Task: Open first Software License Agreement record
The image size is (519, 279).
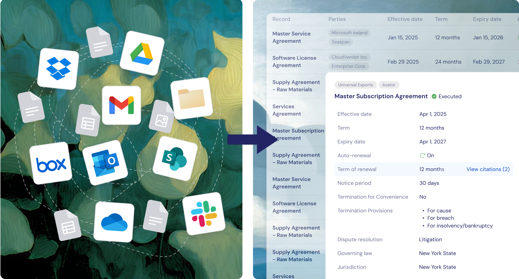Action: pos(294,62)
